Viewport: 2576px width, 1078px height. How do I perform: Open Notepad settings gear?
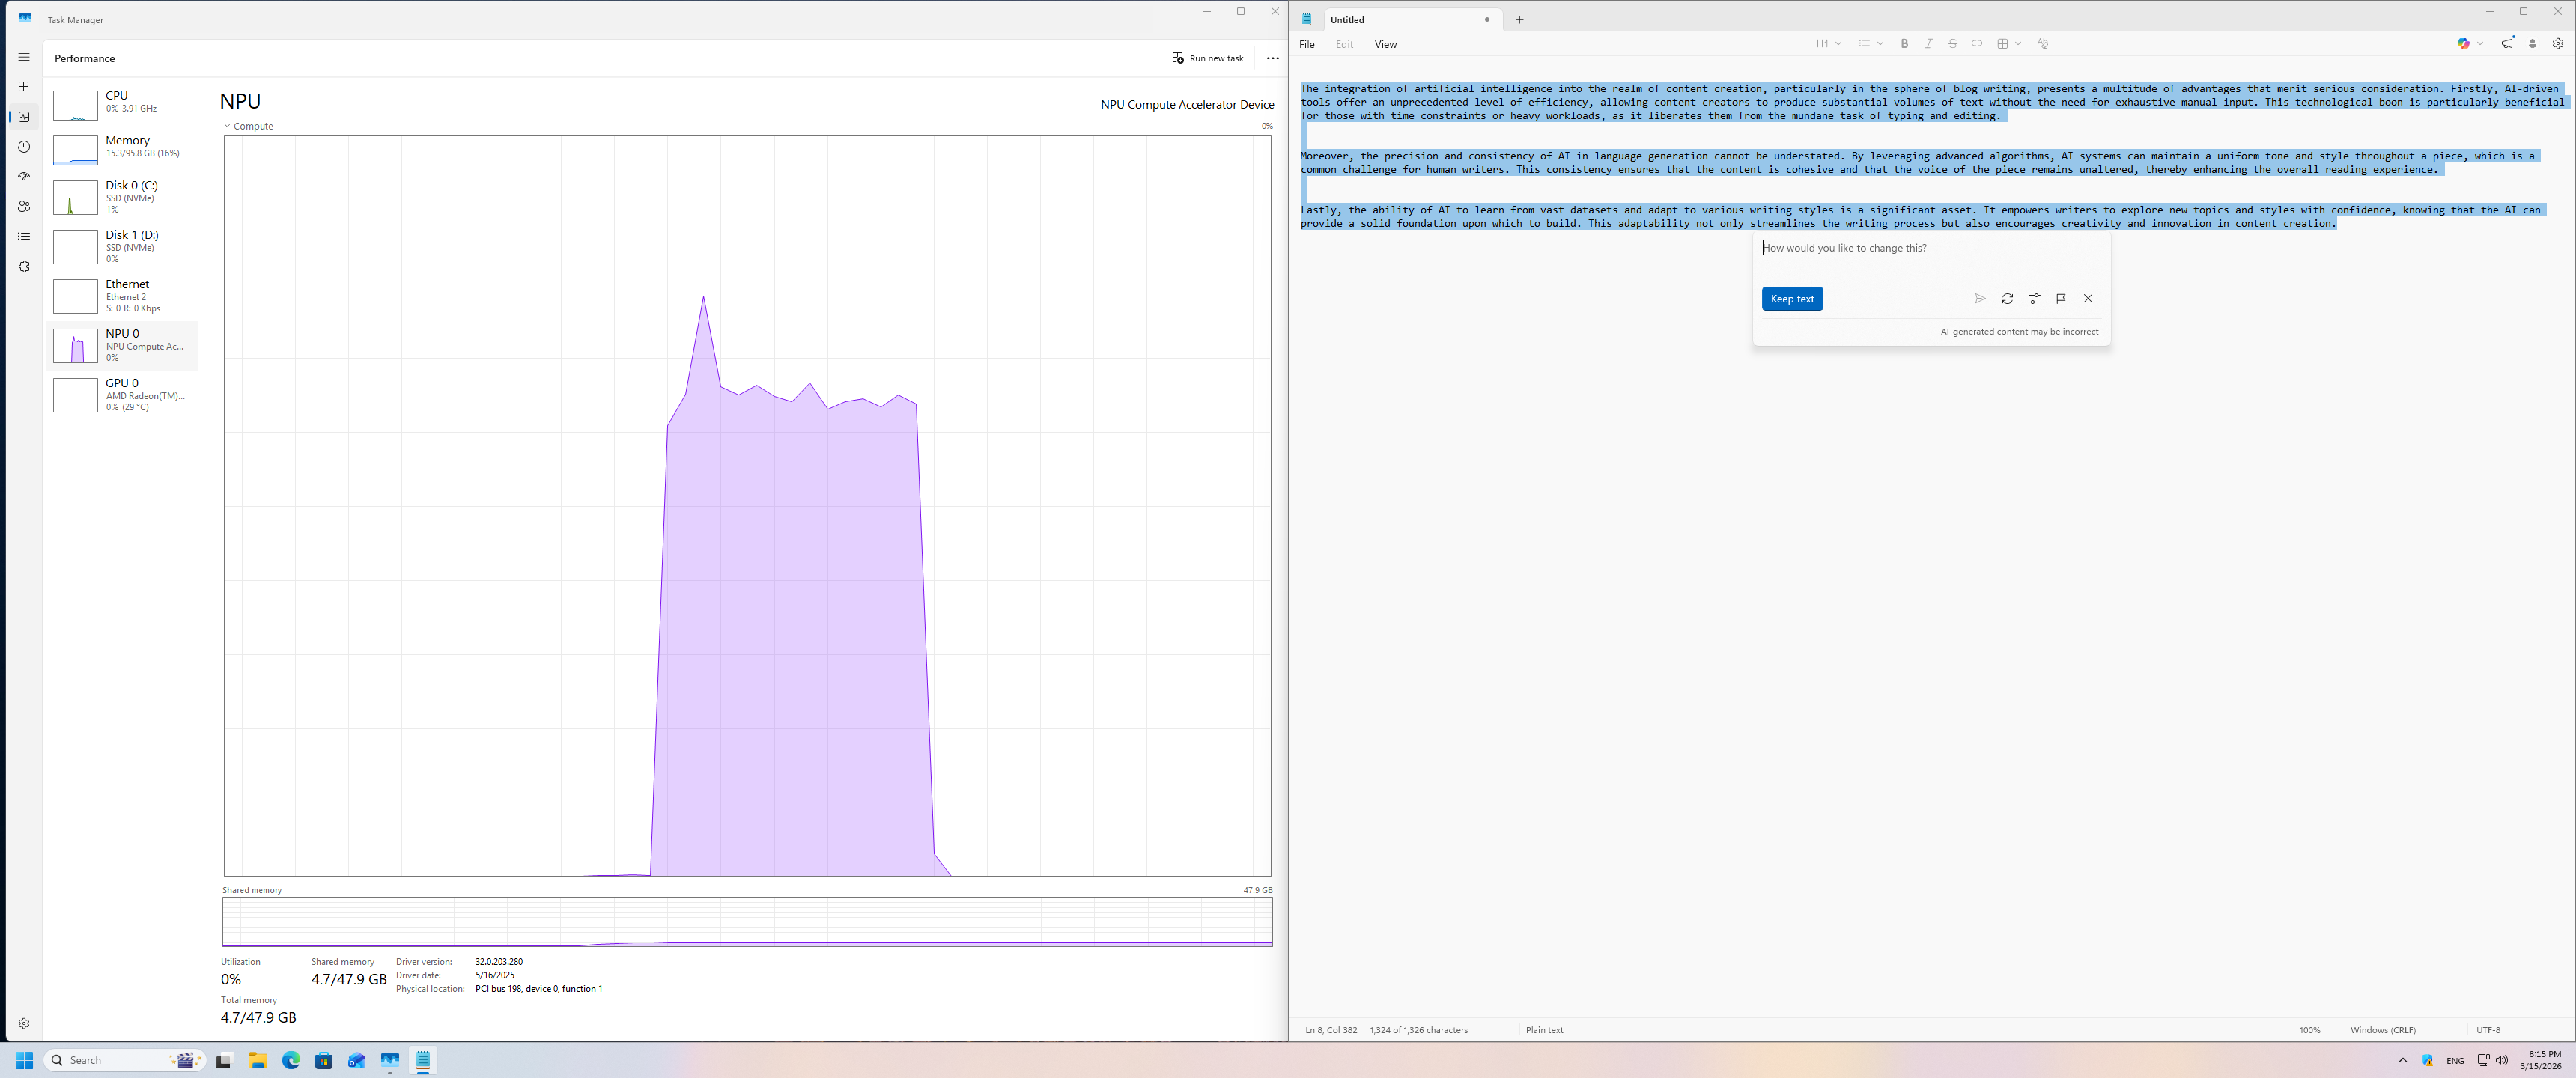coord(2558,44)
